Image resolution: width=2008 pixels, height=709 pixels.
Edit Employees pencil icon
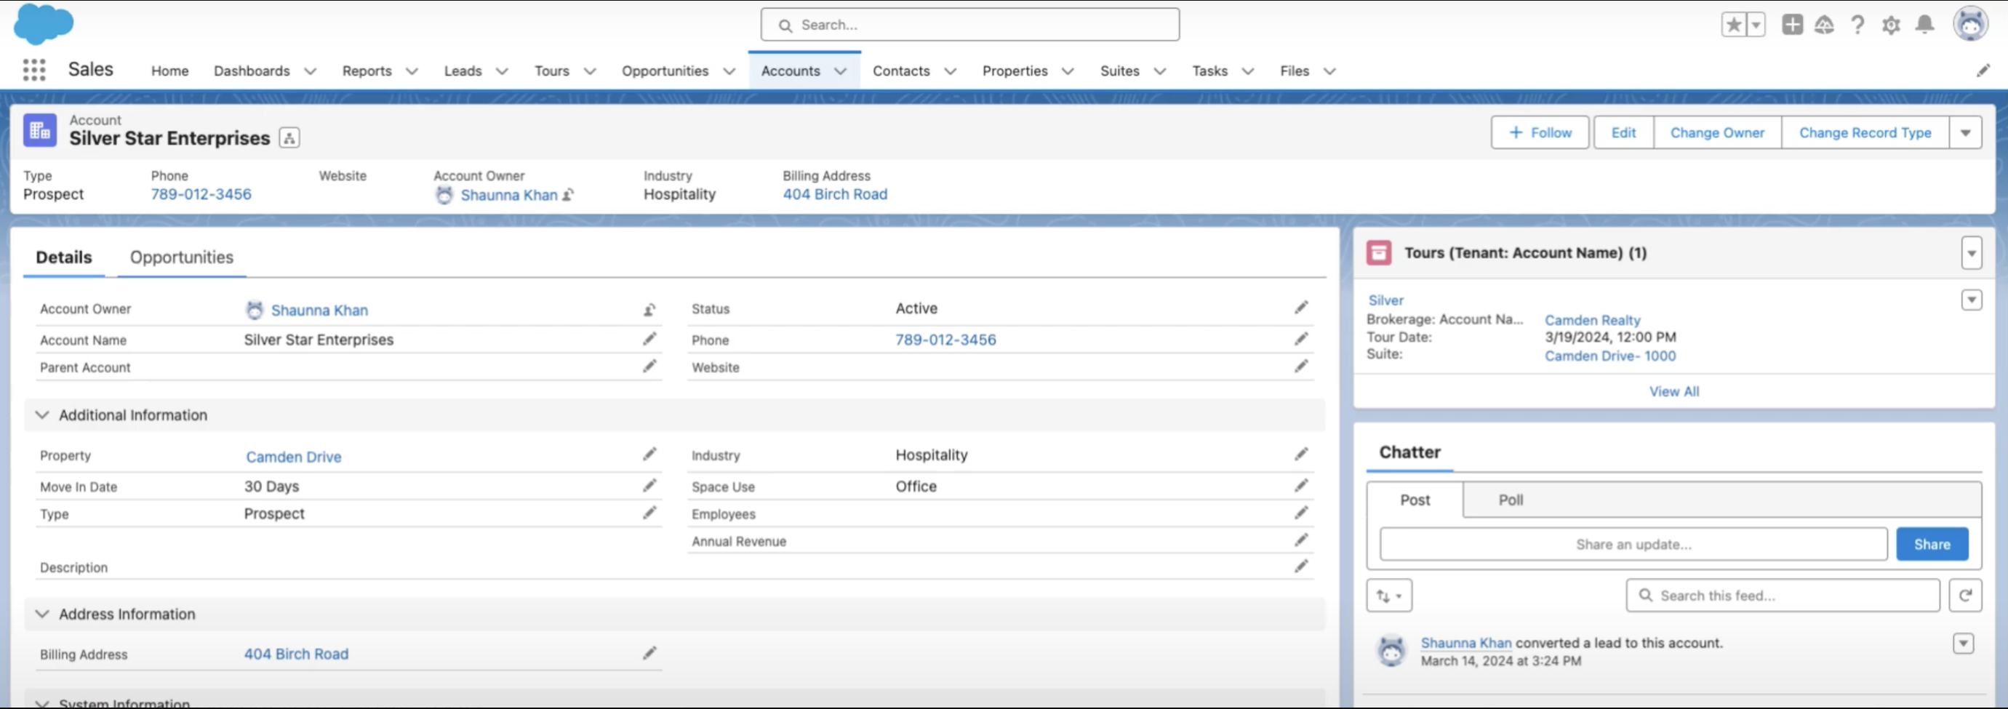[1301, 513]
